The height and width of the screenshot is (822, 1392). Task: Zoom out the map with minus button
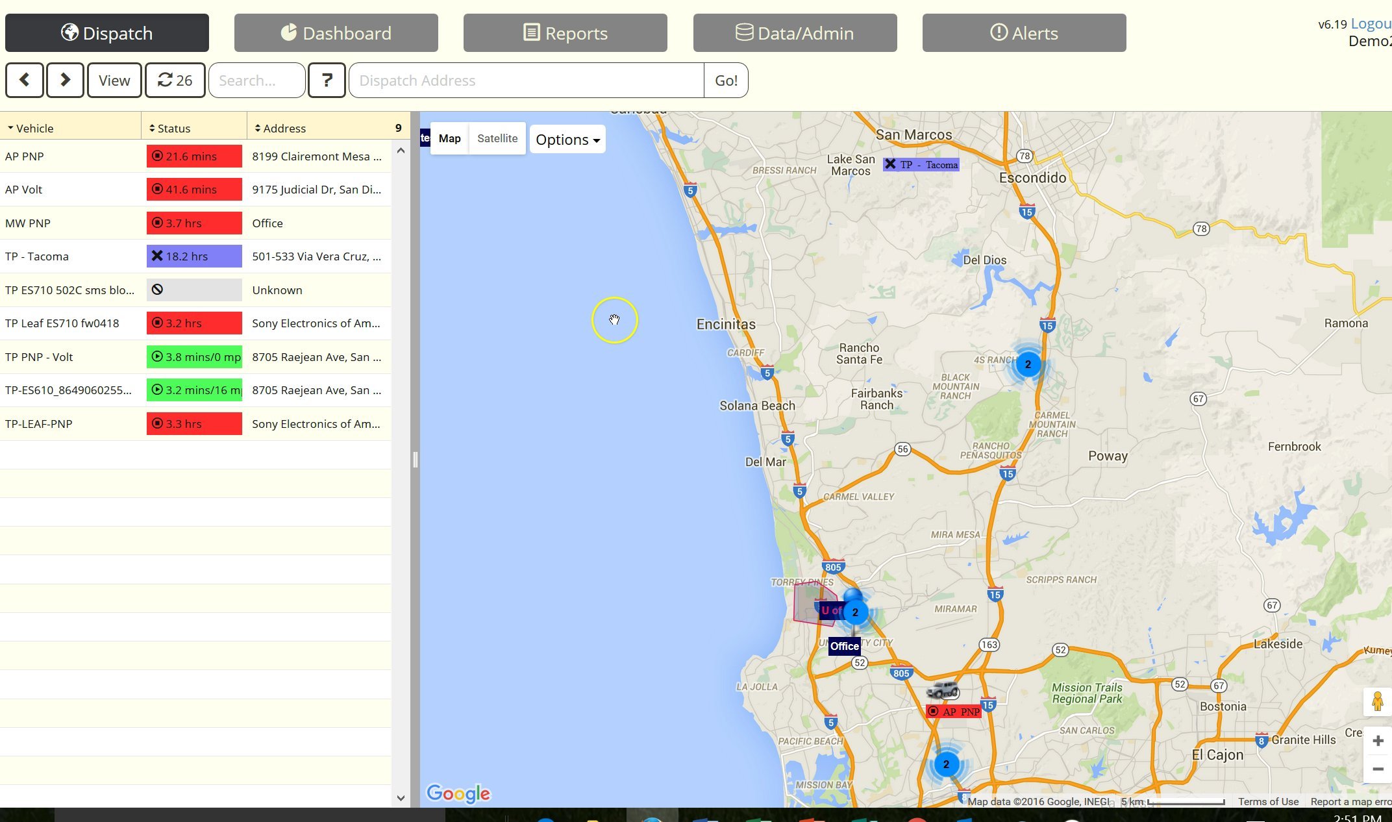pyautogui.click(x=1378, y=769)
